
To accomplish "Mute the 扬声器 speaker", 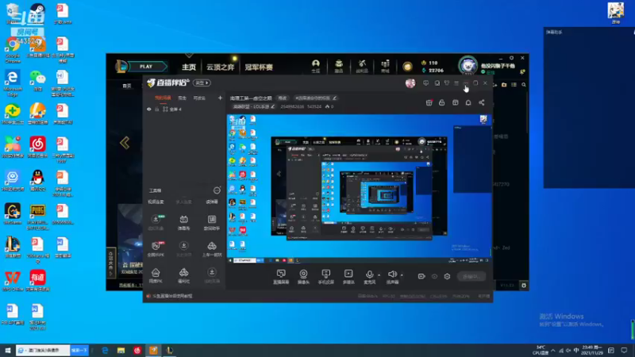I will (x=392, y=277).
